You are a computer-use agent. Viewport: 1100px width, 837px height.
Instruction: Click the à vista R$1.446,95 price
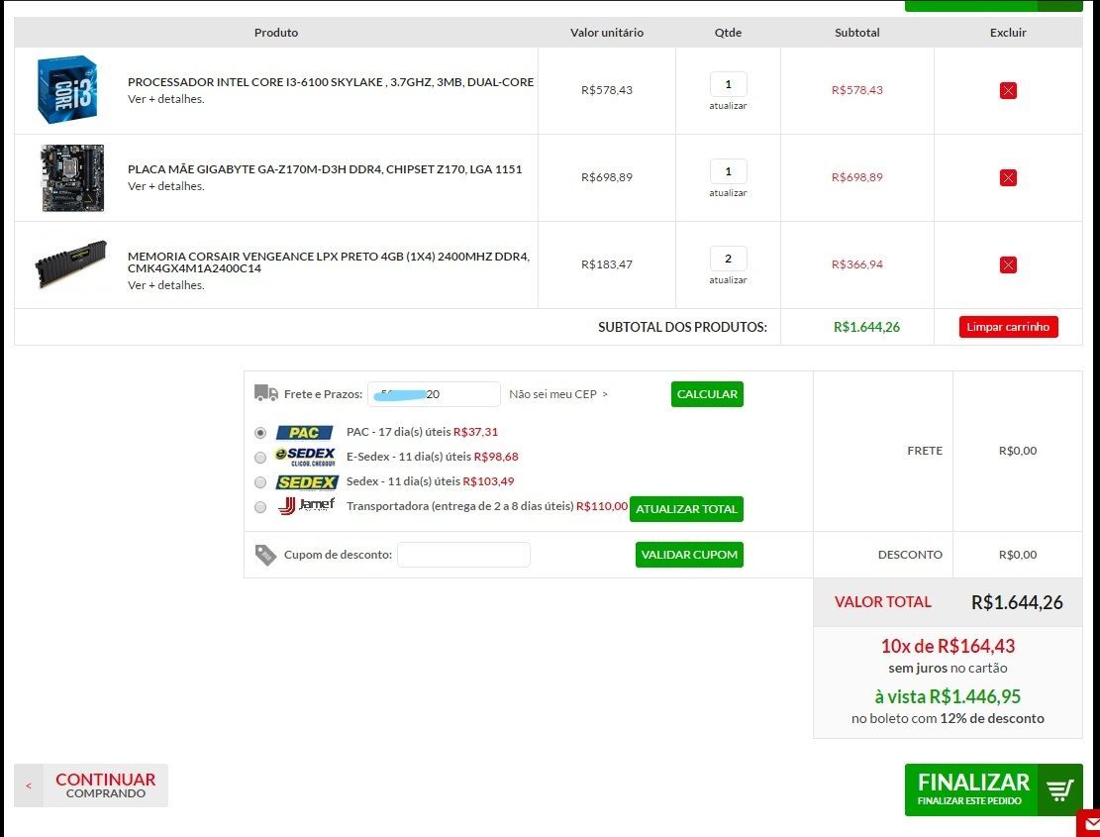tap(948, 696)
